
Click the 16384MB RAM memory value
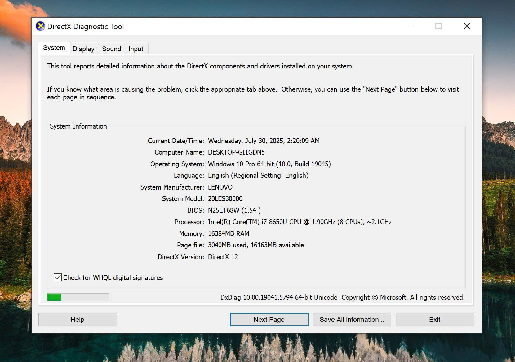tap(229, 234)
